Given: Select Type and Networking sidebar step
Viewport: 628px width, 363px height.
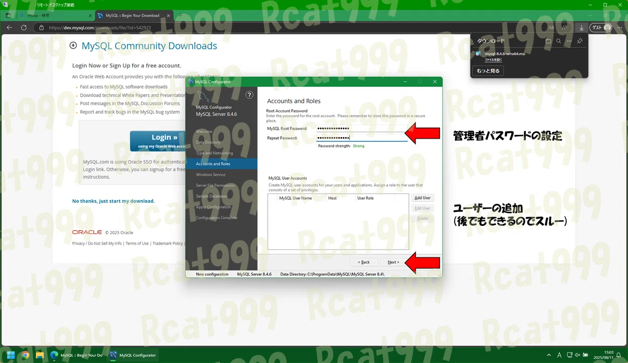Looking at the screenshot, I should click(215, 153).
